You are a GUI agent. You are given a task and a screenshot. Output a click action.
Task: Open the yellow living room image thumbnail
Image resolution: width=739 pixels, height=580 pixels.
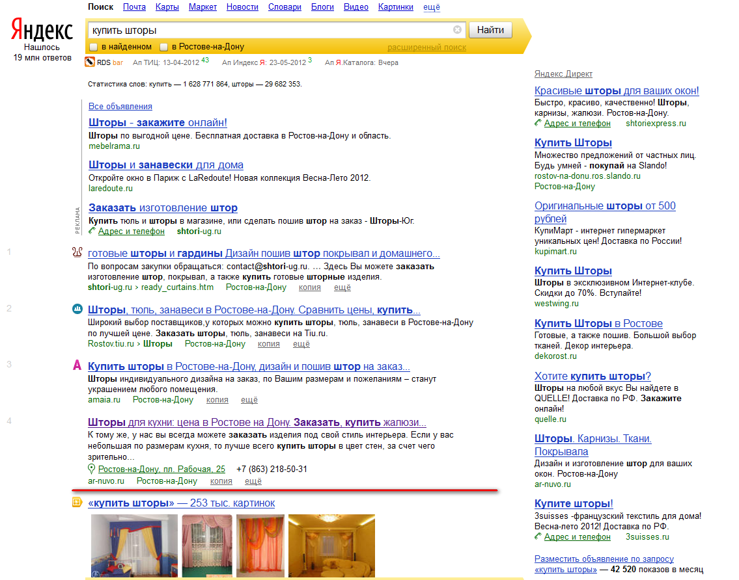tap(332, 545)
